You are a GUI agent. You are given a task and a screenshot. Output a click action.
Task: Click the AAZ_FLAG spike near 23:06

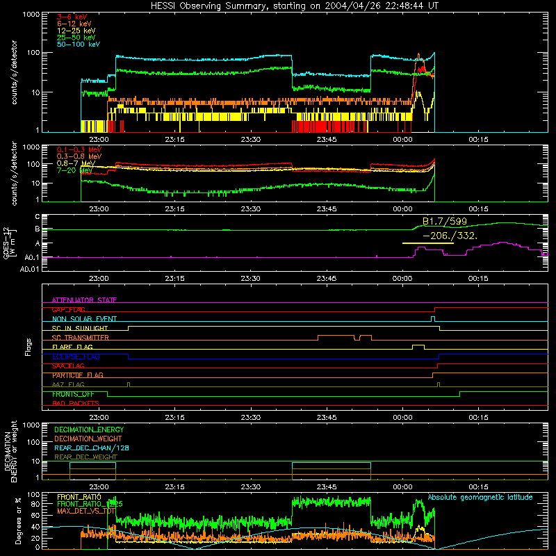(x=129, y=384)
